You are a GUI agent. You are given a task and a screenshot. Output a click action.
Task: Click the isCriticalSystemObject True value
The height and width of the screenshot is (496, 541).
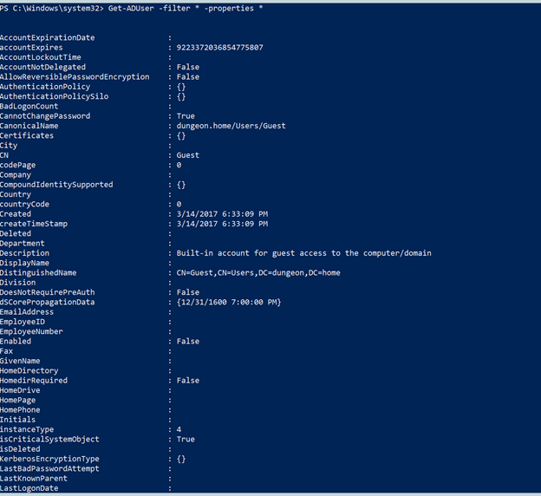pos(186,439)
